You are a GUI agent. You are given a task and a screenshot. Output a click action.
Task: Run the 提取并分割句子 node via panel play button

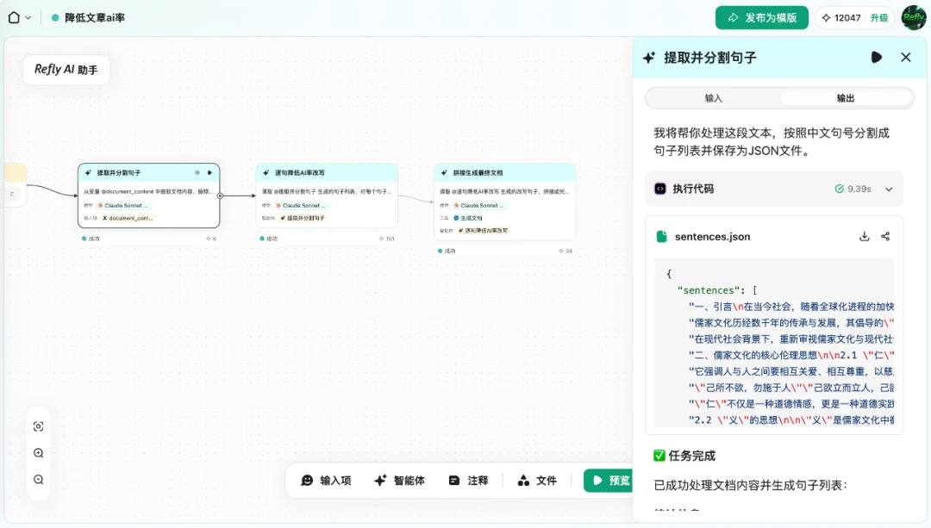877,57
